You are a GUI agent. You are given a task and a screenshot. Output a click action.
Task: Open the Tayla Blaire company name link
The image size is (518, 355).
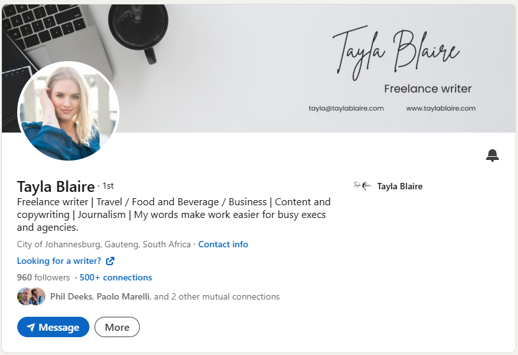point(400,186)
